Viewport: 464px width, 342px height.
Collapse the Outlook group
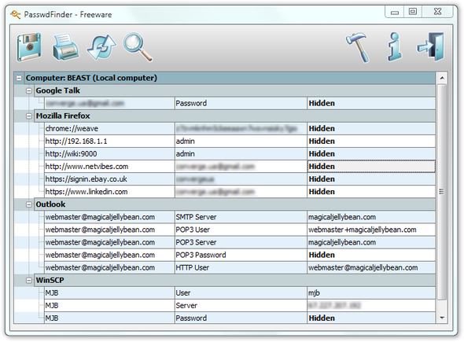28,204
